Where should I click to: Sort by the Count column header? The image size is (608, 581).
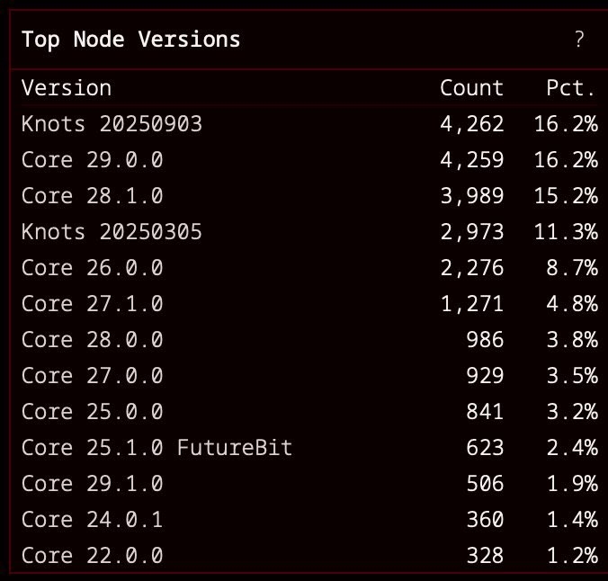[x=471, y=88]
